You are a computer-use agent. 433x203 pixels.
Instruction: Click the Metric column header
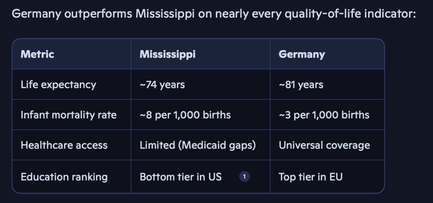coord(38,54)
